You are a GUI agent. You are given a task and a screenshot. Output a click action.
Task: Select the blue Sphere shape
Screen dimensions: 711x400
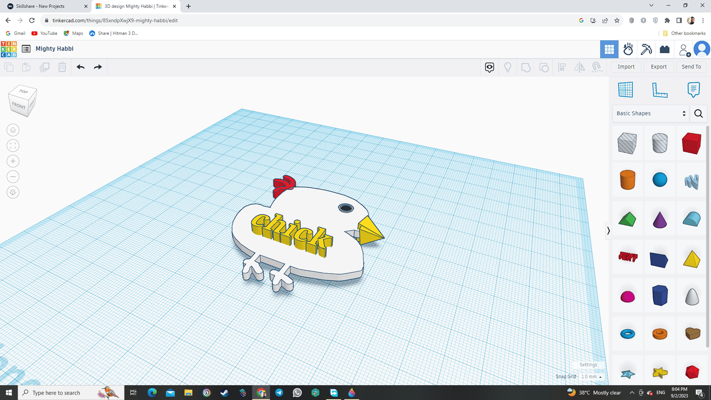pos(660,180)
